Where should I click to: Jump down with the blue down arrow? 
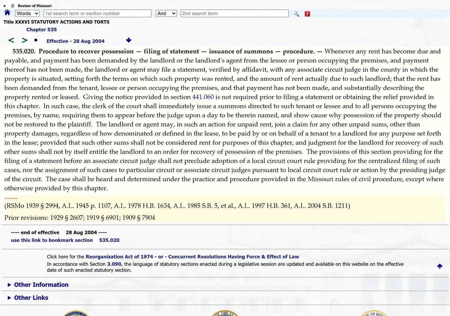point(129,40)
